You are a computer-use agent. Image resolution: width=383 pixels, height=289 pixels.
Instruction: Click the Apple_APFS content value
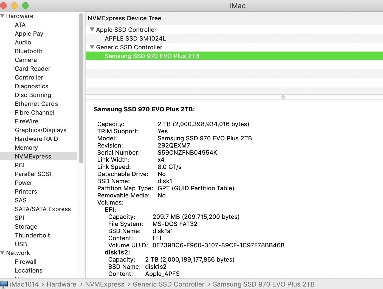[162, 274]
